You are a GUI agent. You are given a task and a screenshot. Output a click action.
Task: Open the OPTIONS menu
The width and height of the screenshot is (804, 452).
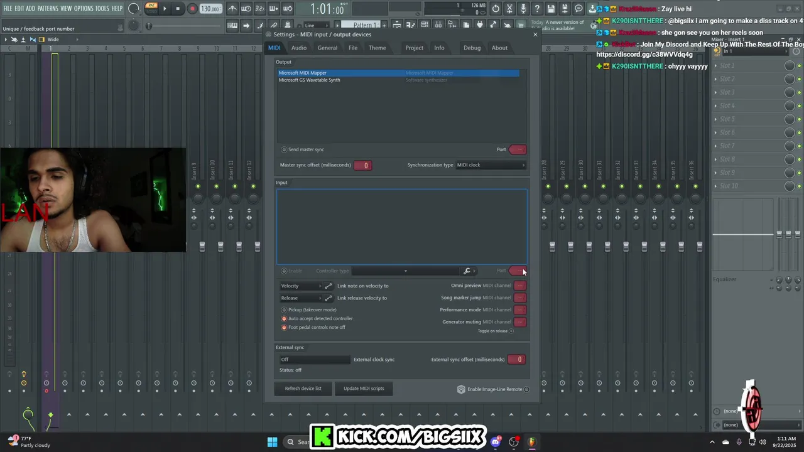pyautogui.click(x=84, y=9)
